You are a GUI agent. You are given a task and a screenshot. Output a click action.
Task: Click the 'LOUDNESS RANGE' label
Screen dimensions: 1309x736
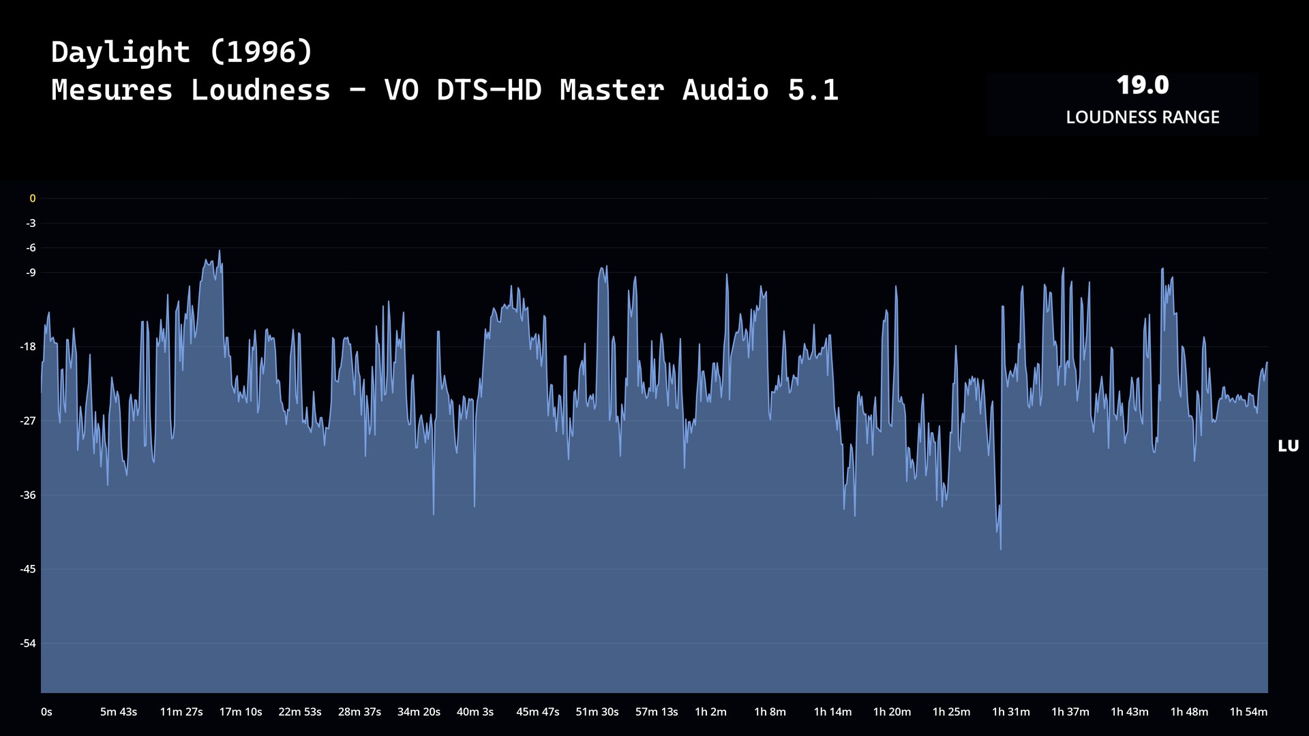coord(1143,117)
